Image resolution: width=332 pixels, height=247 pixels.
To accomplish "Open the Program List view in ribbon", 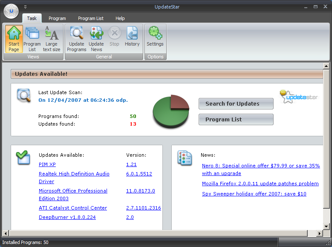I will pos(32,39).
